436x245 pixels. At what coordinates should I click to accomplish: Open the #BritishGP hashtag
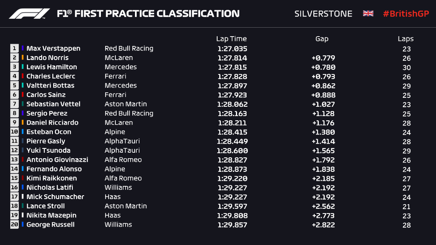[406, 14]
